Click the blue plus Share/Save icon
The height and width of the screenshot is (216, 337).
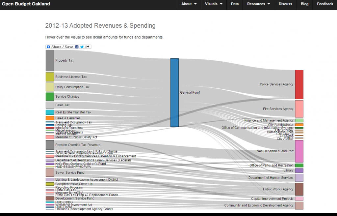(48, 47)
